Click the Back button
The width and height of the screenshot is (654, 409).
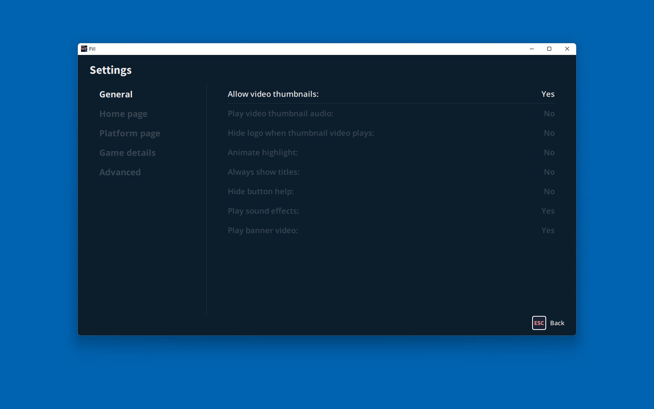tap(557, 323)
